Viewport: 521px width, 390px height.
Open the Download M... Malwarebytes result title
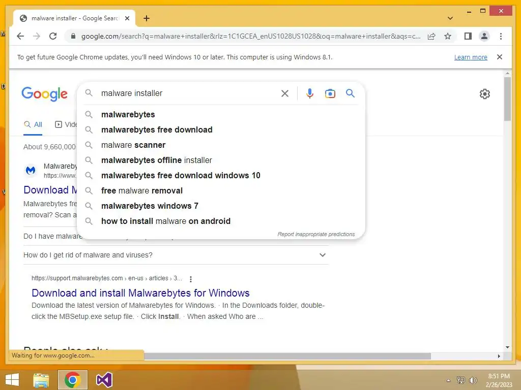50,190
